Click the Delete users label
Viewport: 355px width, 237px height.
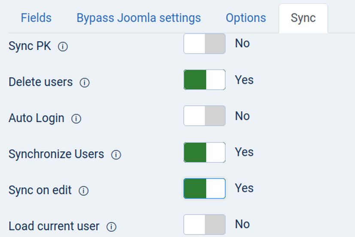pos(40,82)
